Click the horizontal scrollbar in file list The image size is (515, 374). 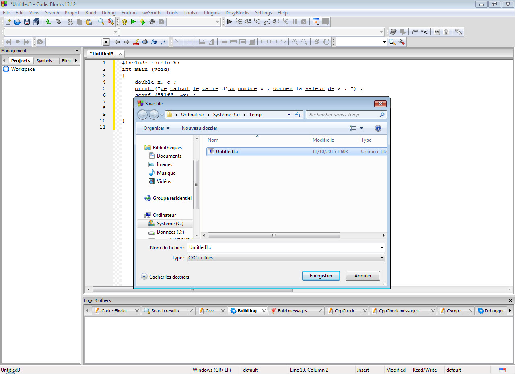(x=274, y=235)
